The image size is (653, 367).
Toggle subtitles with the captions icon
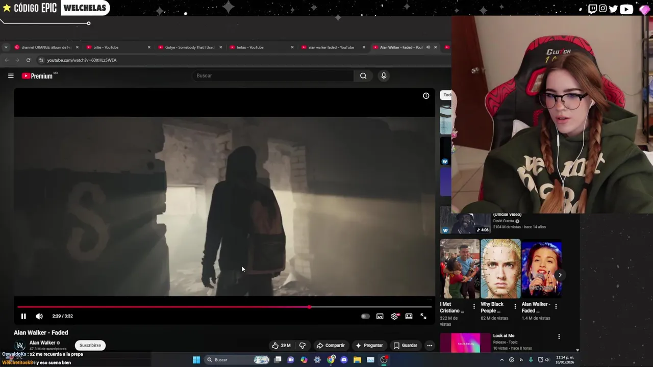point(380,317)
